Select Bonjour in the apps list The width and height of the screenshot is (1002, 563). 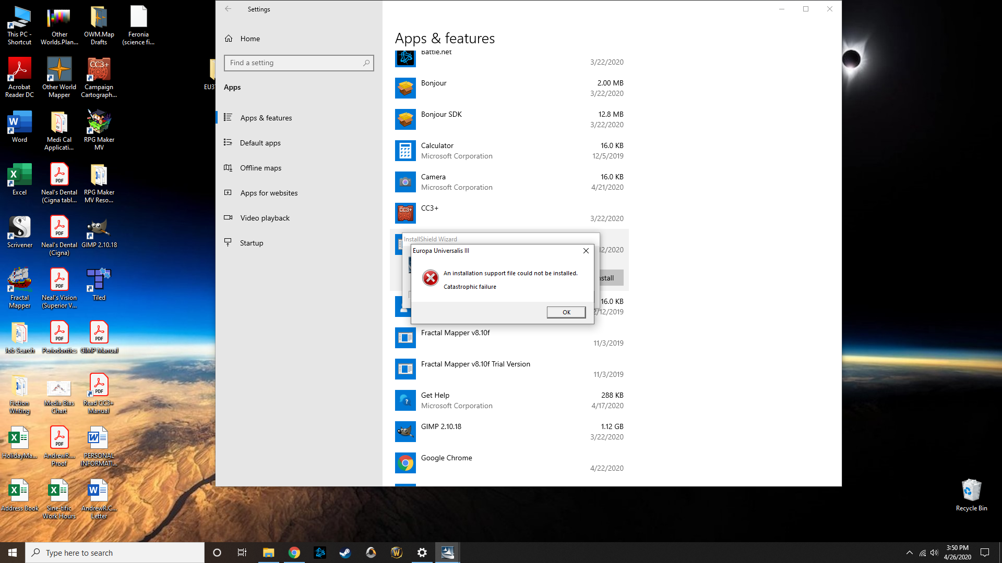coord(509,88)
